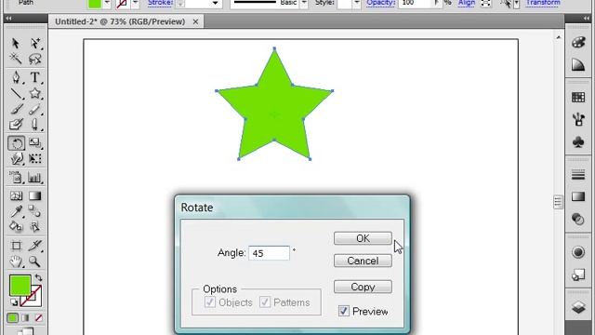The height and width of the screenshot is (335, 595).
Task: Open the Brushes panel icon
Action: tap(578, 120)
